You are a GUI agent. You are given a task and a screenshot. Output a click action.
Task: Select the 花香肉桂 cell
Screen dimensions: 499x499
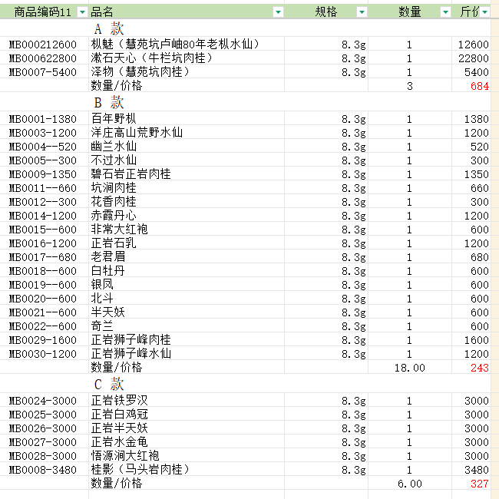tap(187, 202)
